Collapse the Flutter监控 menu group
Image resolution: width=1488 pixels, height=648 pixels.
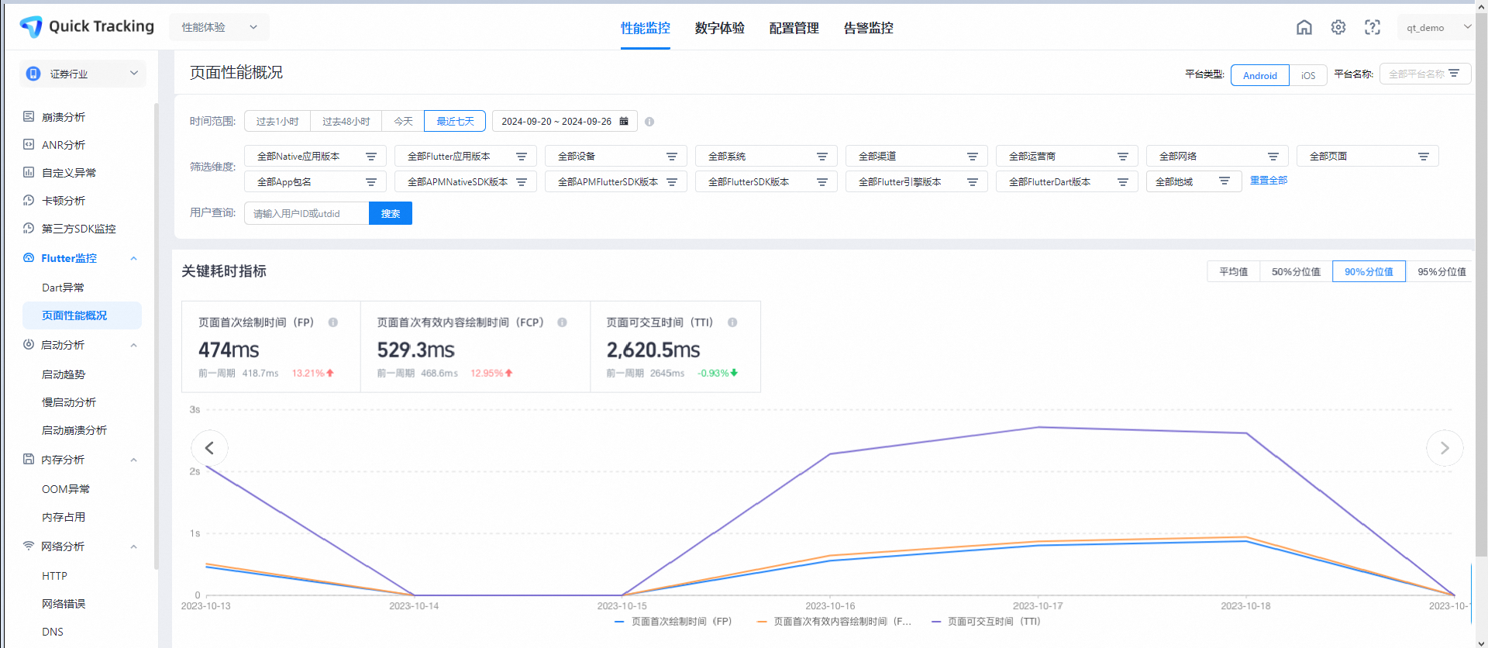[x=134, y=258]
